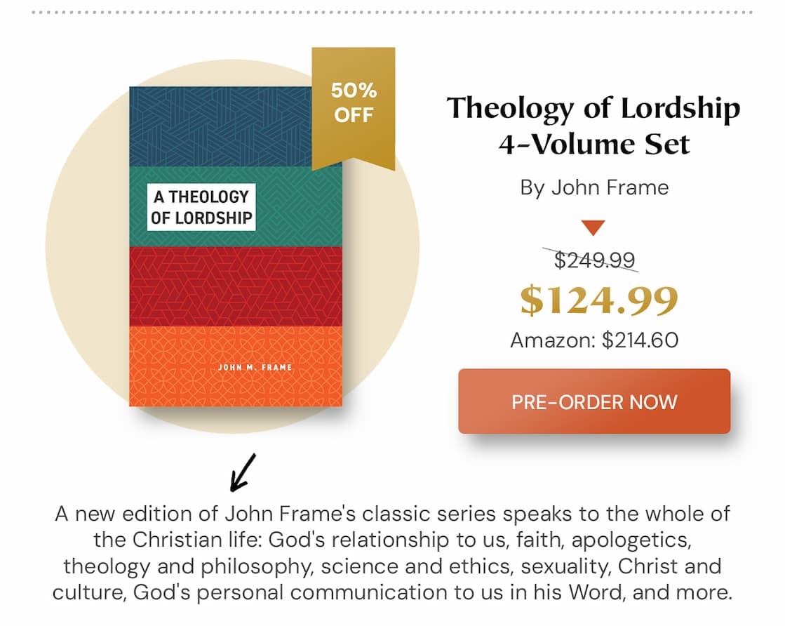Click the white A Theology of Lordship cover label
785x626 pixels.
point(201,207)
